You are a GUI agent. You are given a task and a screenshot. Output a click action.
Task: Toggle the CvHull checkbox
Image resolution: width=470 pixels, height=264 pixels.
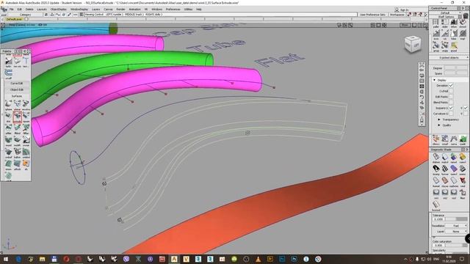tap(450, 91)
